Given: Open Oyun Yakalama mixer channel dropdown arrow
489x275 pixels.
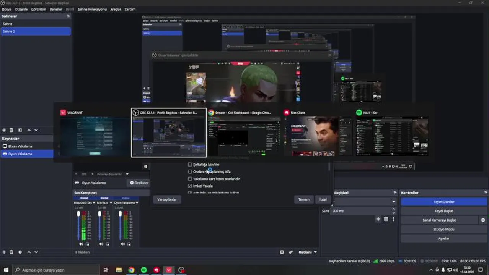Looking at the screenshot, I should point(137,203).
